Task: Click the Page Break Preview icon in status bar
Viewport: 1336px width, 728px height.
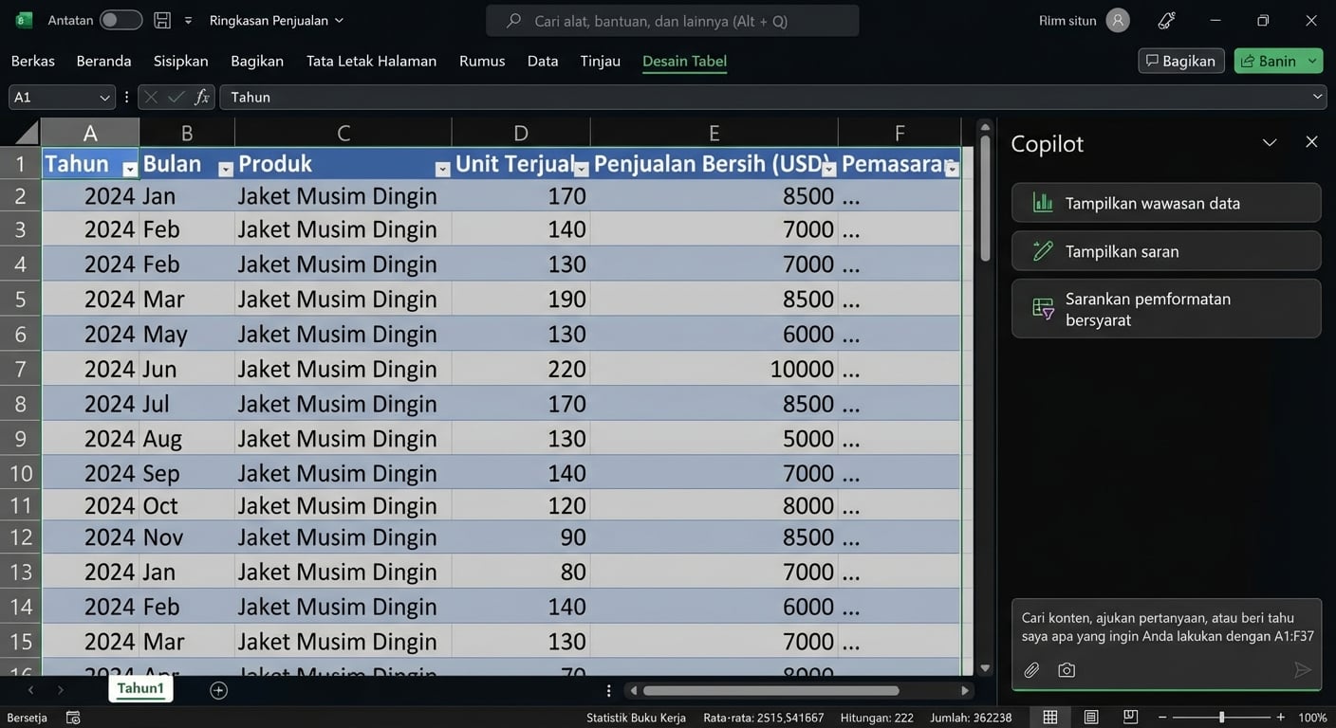Action: point(1130,717)
